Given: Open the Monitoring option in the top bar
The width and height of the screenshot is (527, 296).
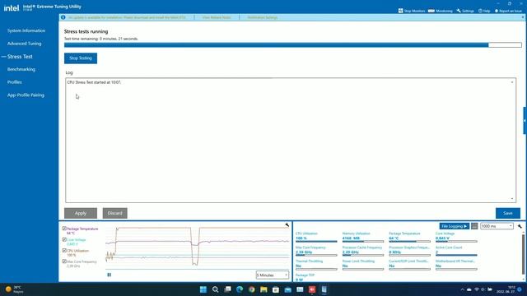Looking at the screenshot, I should [441, 11].
